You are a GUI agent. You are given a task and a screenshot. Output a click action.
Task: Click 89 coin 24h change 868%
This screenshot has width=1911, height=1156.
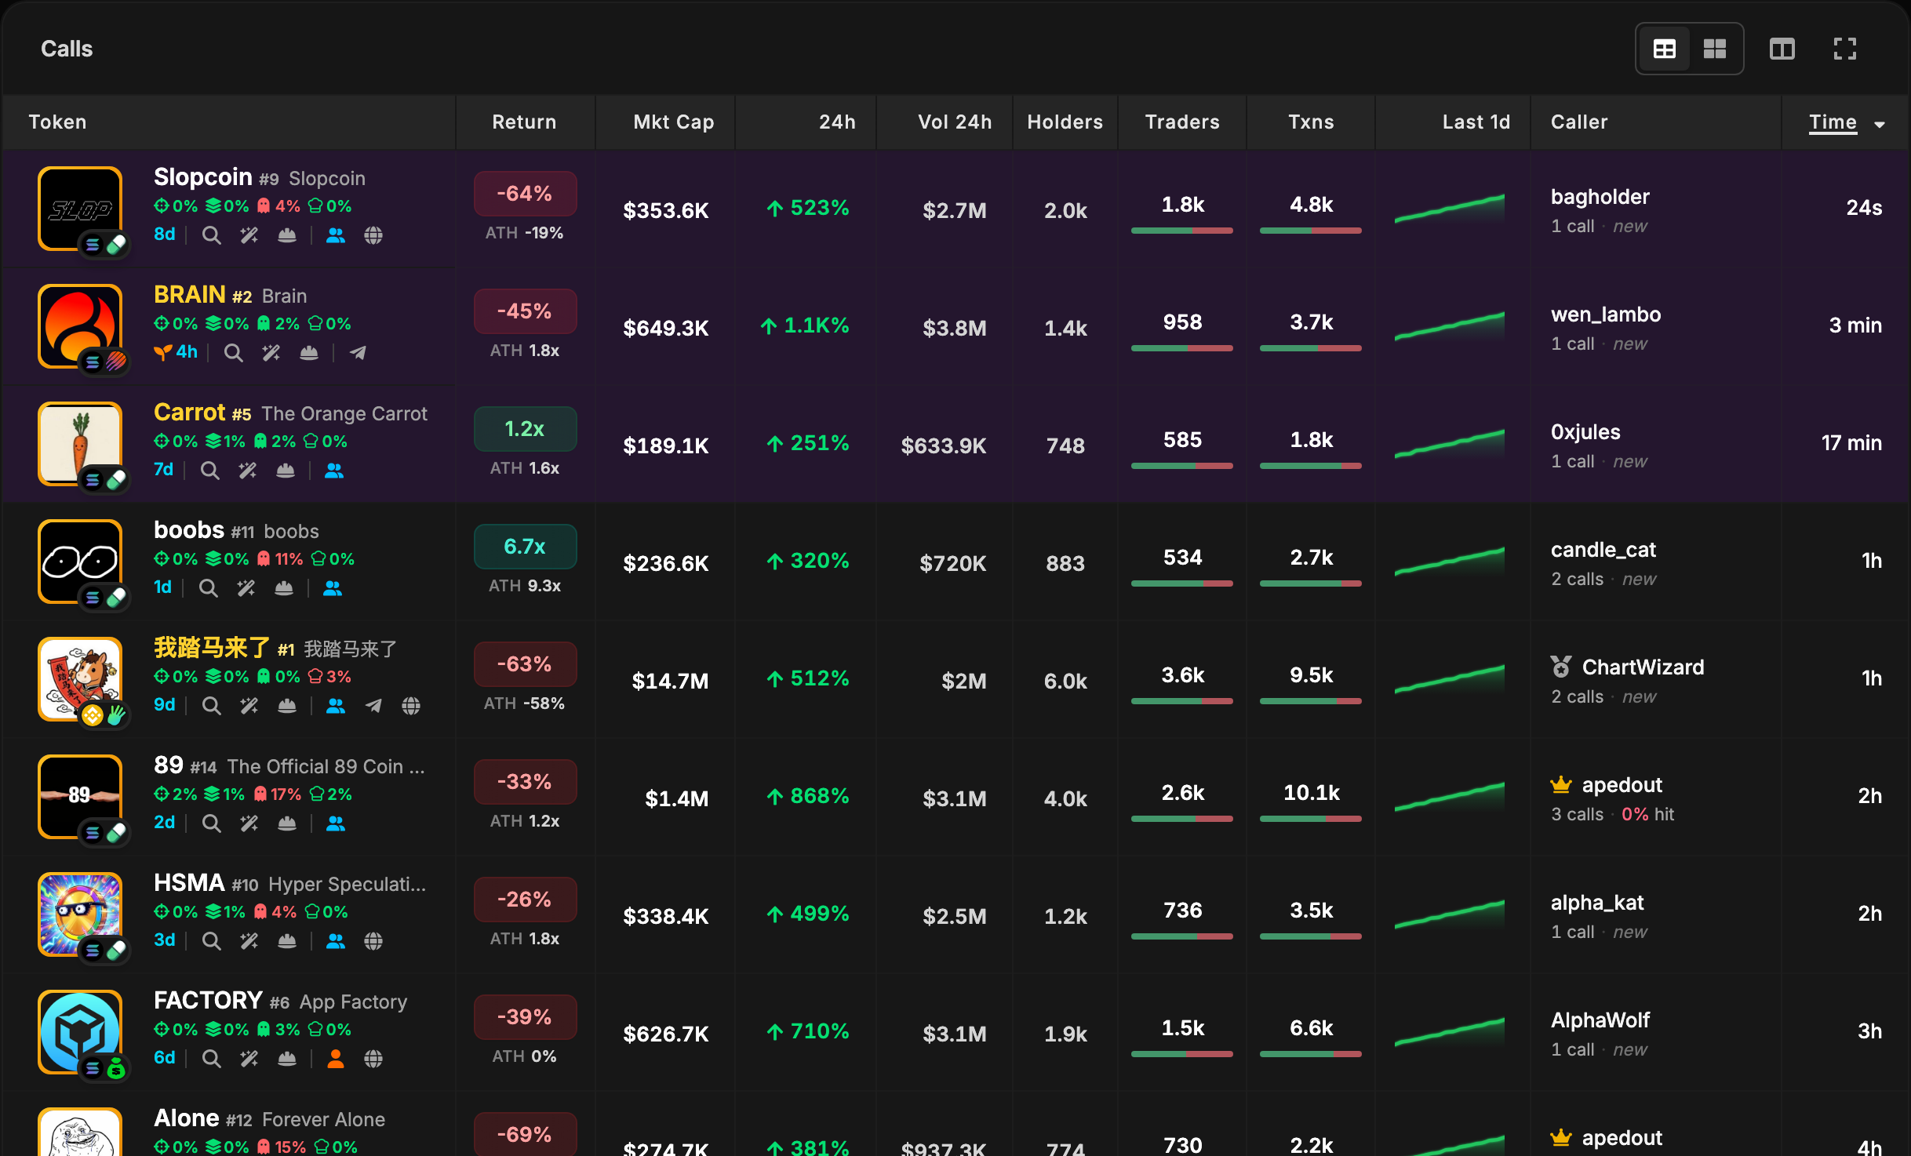click(x=808, y=797)
